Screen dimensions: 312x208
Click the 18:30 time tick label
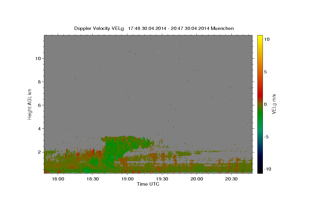[x=93, y=179]
